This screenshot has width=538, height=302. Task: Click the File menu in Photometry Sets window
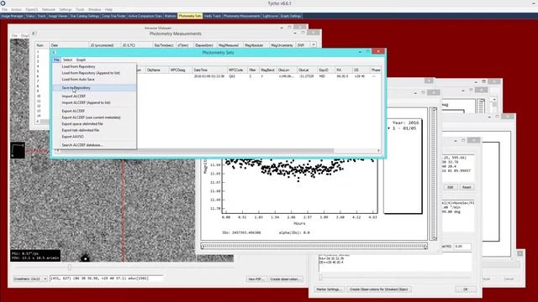tap(56, 60)
